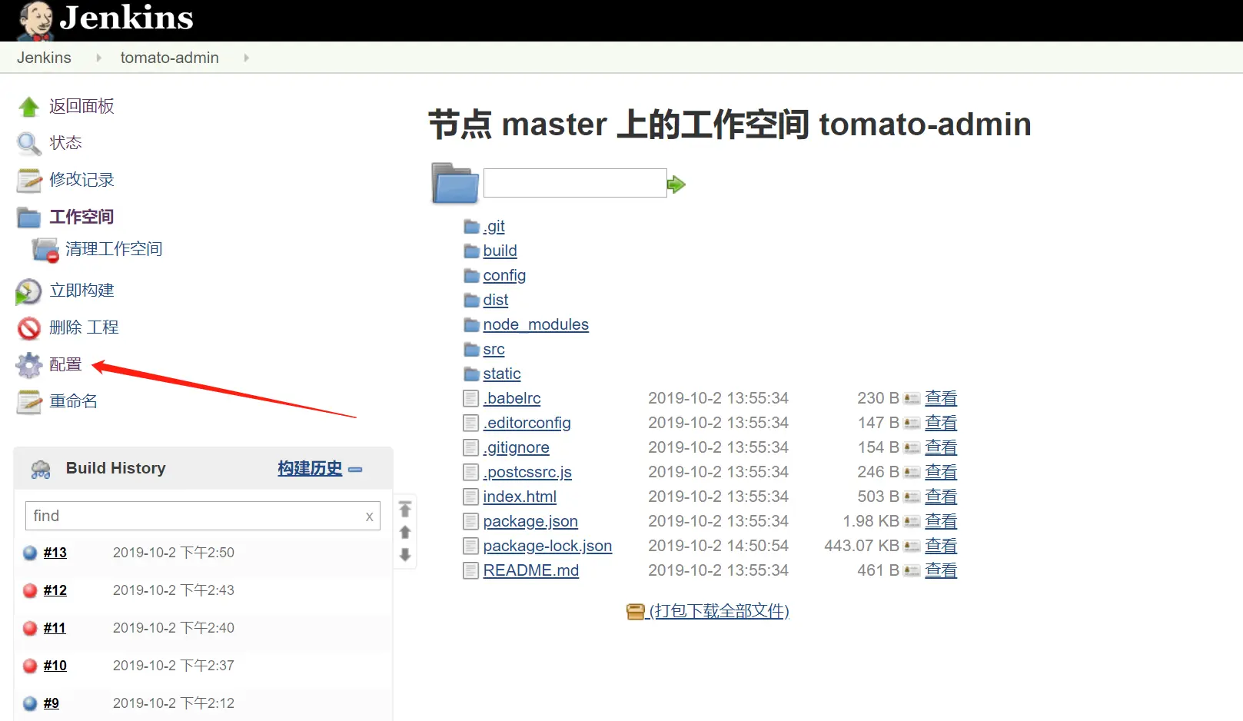The image size is (1243, 721).
Task: Click the green up-arrow back to dashboard icon
Action: pos(29,107)
